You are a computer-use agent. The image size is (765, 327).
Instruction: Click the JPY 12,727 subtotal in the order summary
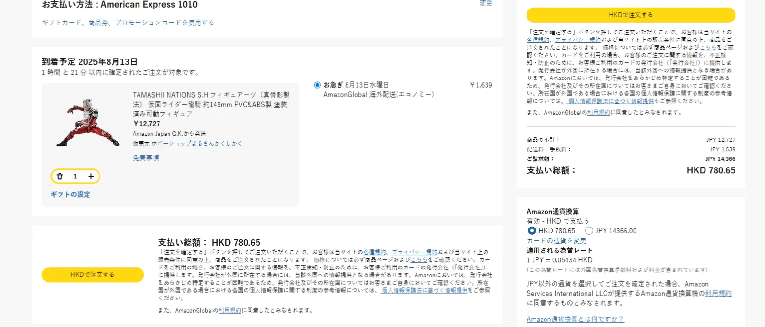pos(721,140)
